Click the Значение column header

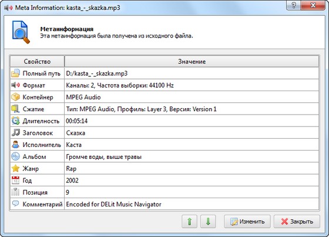192,61
